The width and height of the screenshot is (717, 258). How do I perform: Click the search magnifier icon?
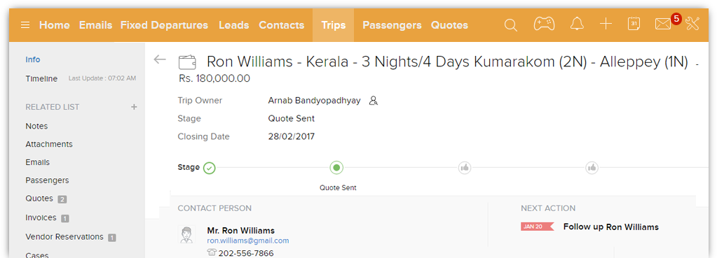pos(510,24)
